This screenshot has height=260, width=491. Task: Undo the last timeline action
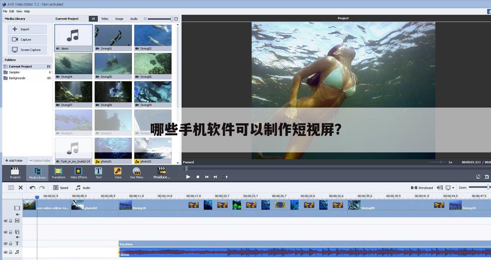33,188
